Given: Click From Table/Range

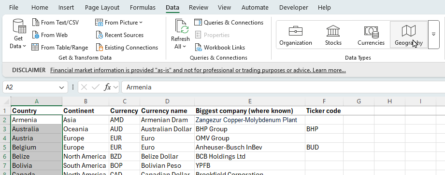Looking at the screenshot, I should [x=59, y=48].
